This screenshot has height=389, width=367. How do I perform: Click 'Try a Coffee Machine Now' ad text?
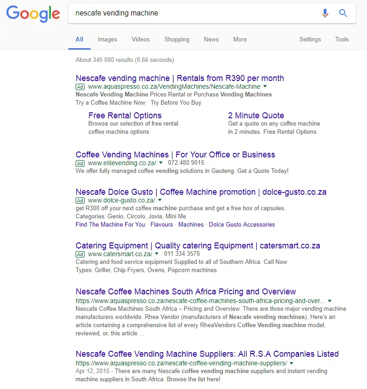(111, 103)
